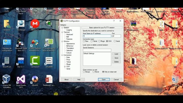Collapse the Terminal tree node box

coord(62,32)
